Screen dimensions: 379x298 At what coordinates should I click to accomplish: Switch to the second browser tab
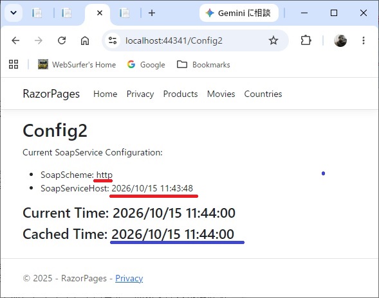pyautogui.click(x=66, y=13)
